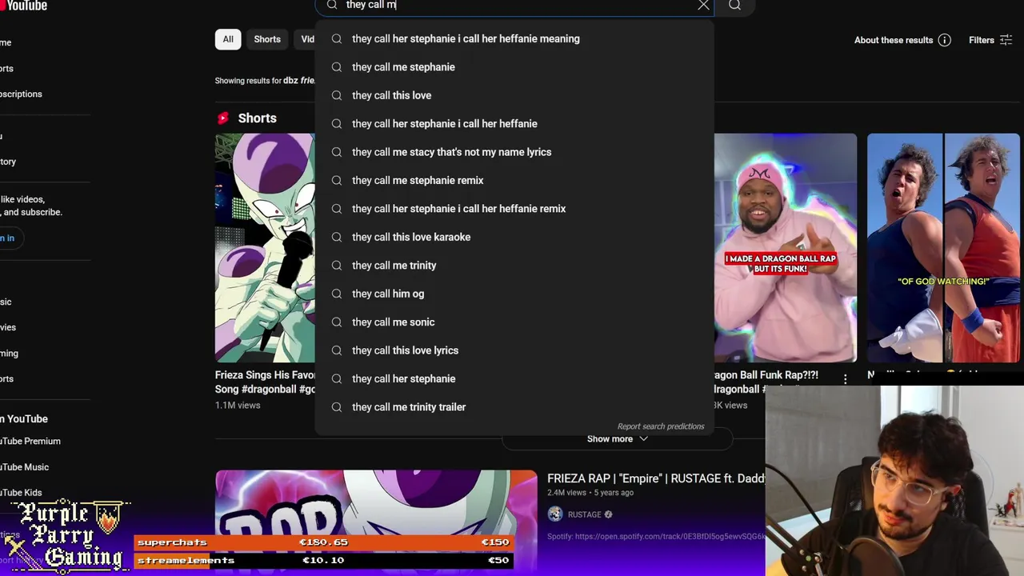The image size is (1024, 576).
Task: Open RUSTAGE channel name link
Action: (x=584, y=514)
